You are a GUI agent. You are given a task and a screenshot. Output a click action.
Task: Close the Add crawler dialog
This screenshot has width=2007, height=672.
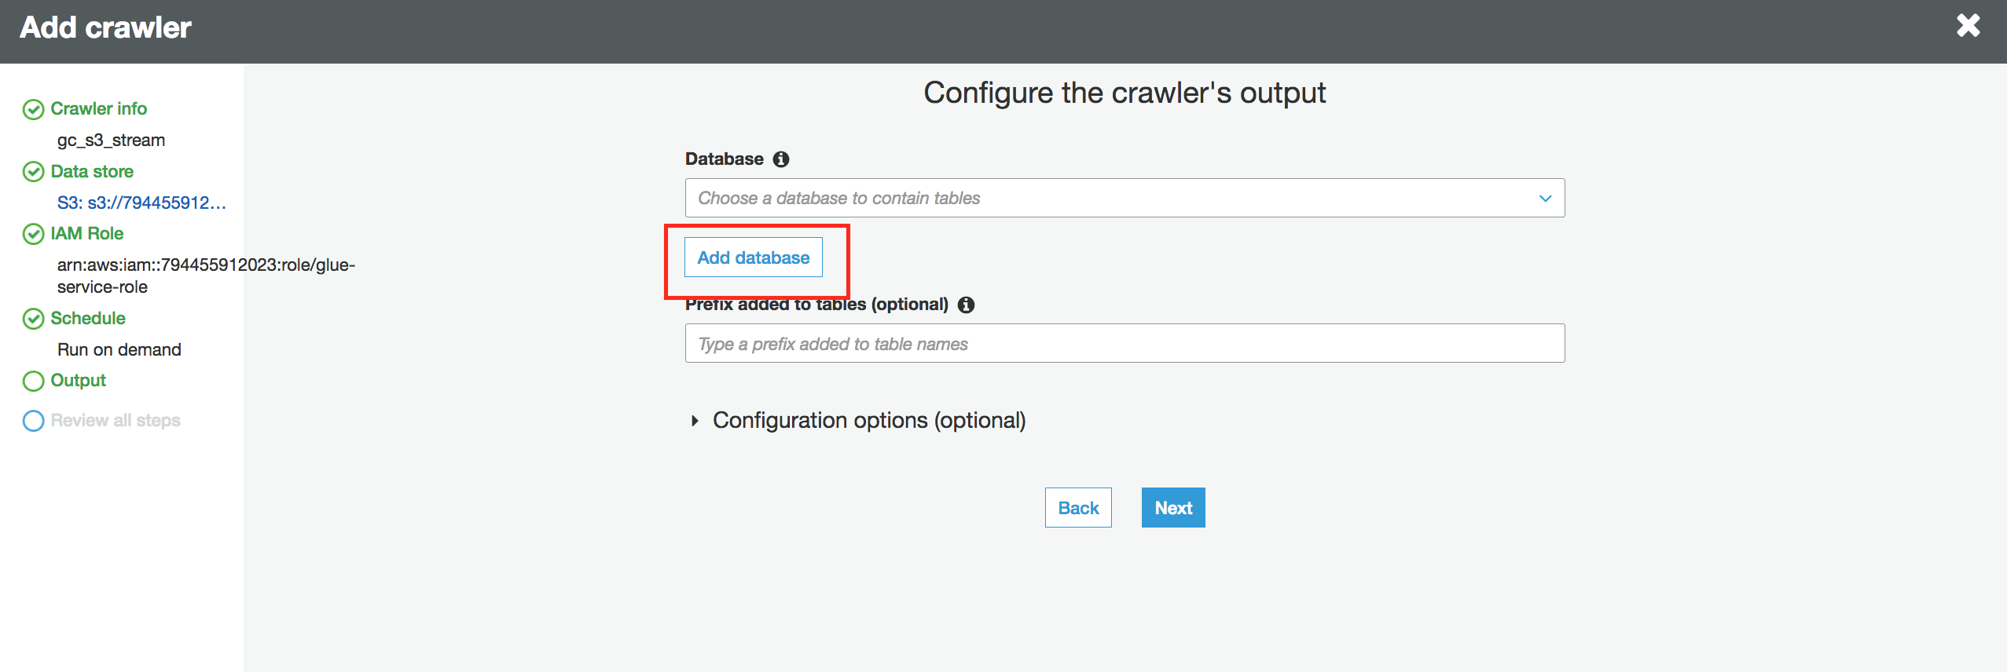[x=1968, y=26]
